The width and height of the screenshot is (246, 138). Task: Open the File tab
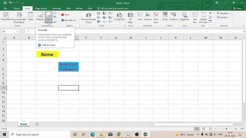pyautogui.click(x=5, y=8)
